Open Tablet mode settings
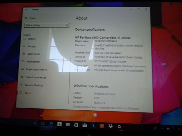This screenshot has height=136, width=182. 31,54
